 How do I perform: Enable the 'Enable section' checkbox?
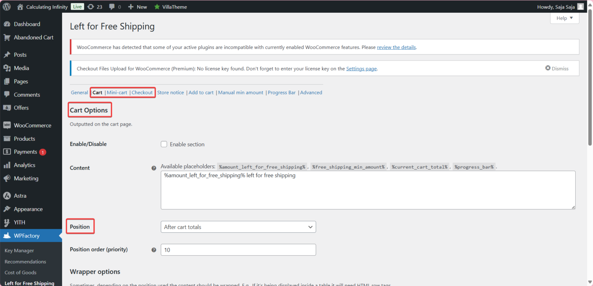164,144
